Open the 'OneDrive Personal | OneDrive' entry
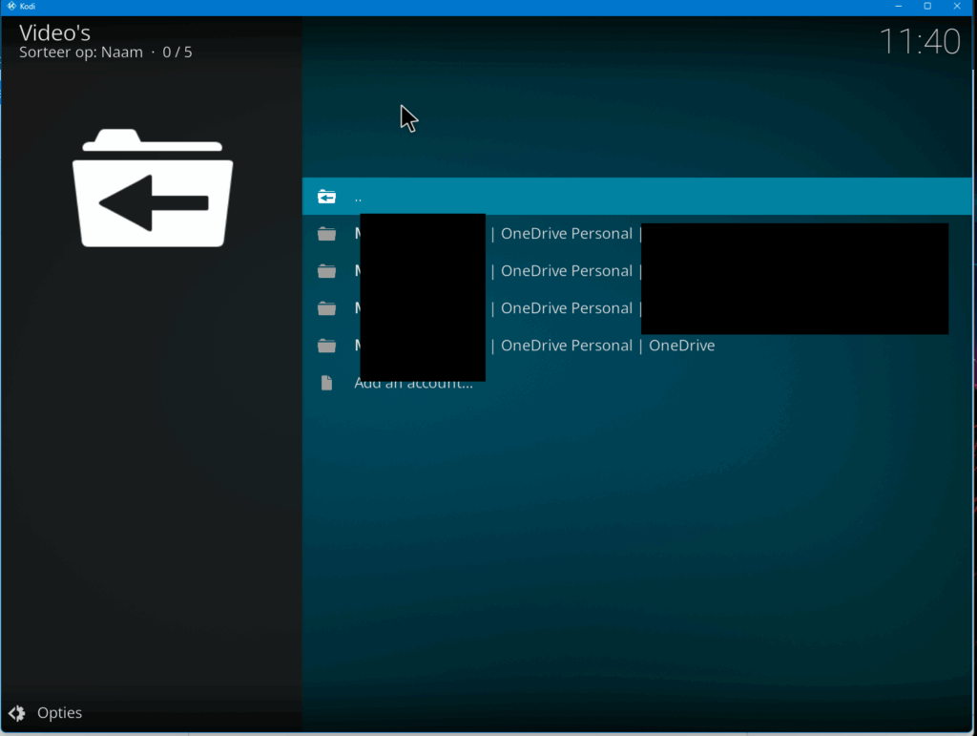The image size is (977, 736). click(x=607, y=346)
